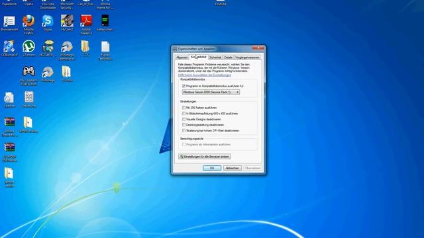The height and width of the screenshot is (238, 424).
Task: Select the Kompatibilität tab
Action: (199, 57)
